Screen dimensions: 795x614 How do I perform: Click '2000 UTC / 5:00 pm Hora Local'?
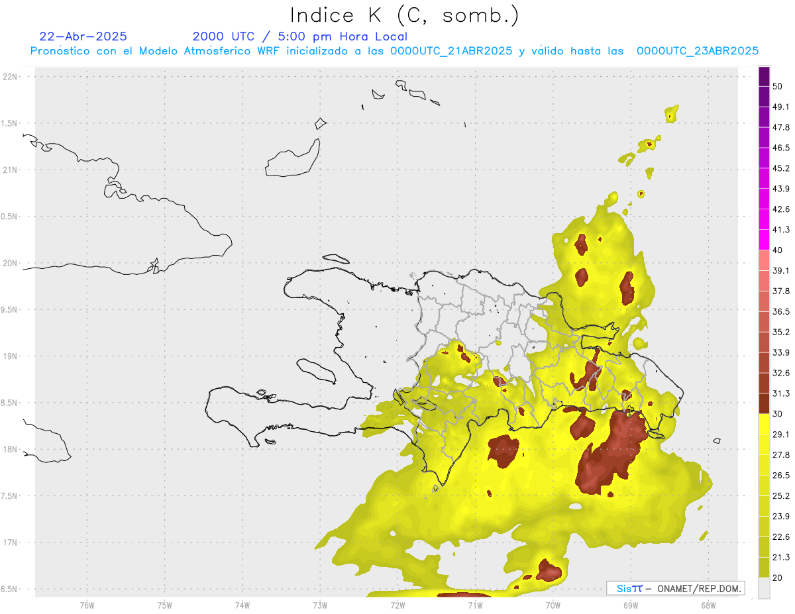[x=300, y=36]
